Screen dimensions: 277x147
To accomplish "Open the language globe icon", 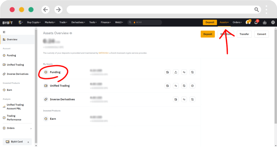I will tap(273, 22).
